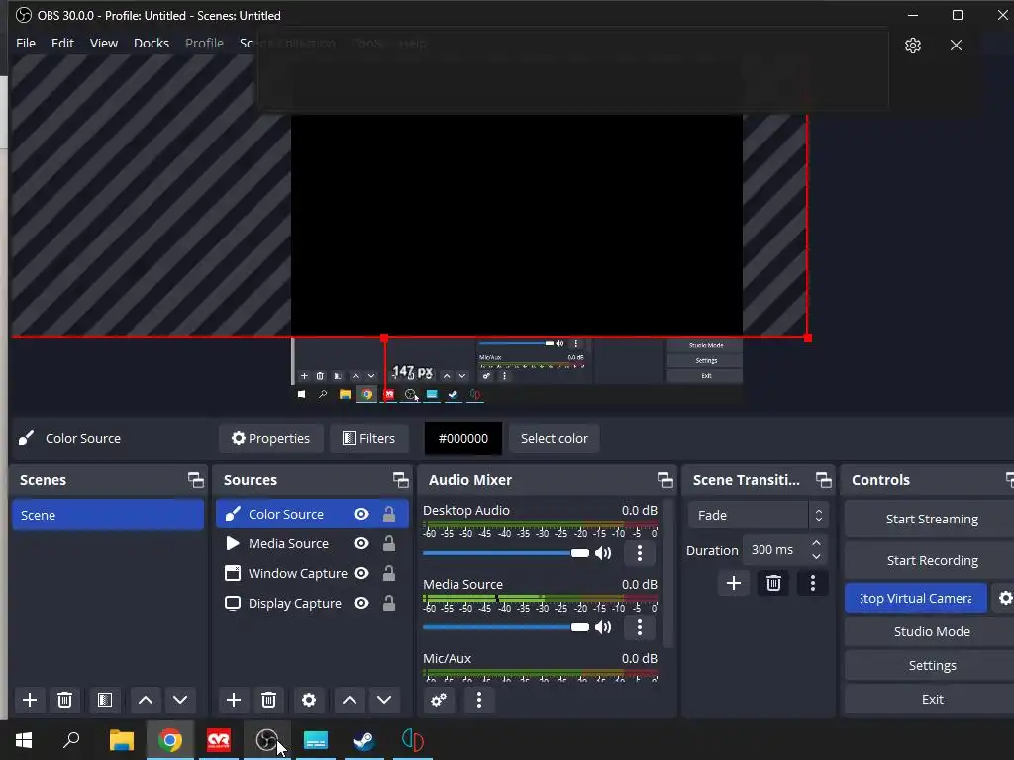
Task: Delete selected scene with trash icon
Action: [64, 700]
